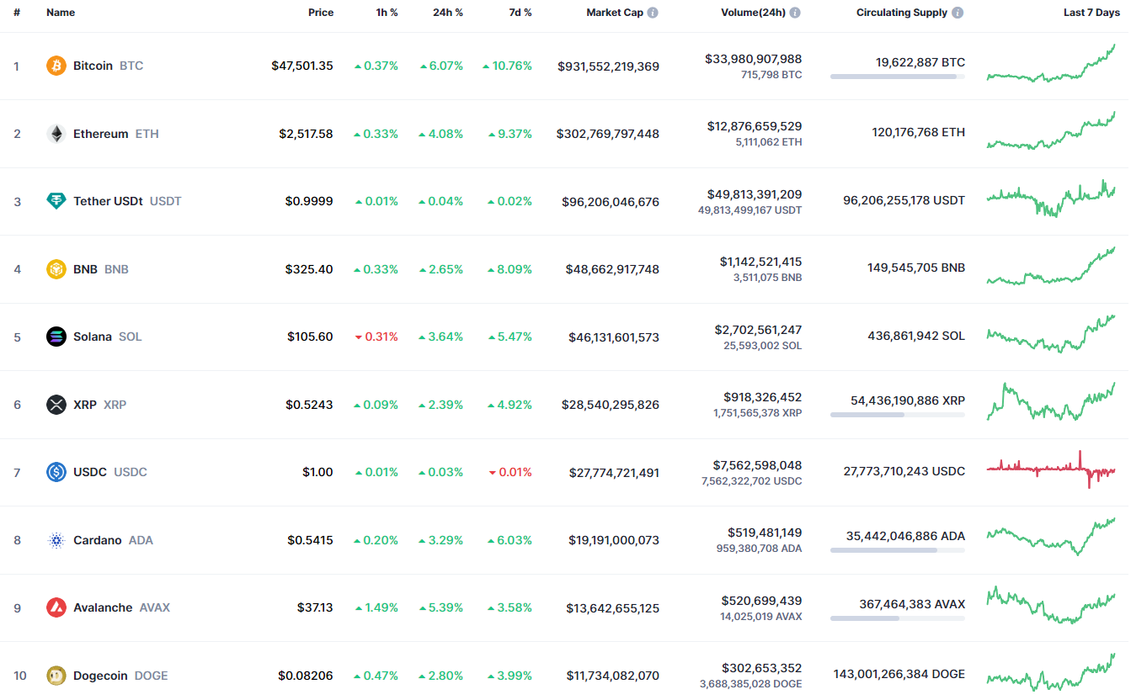
Task: Click the Solana logo icon
Action: coord(56,337)
